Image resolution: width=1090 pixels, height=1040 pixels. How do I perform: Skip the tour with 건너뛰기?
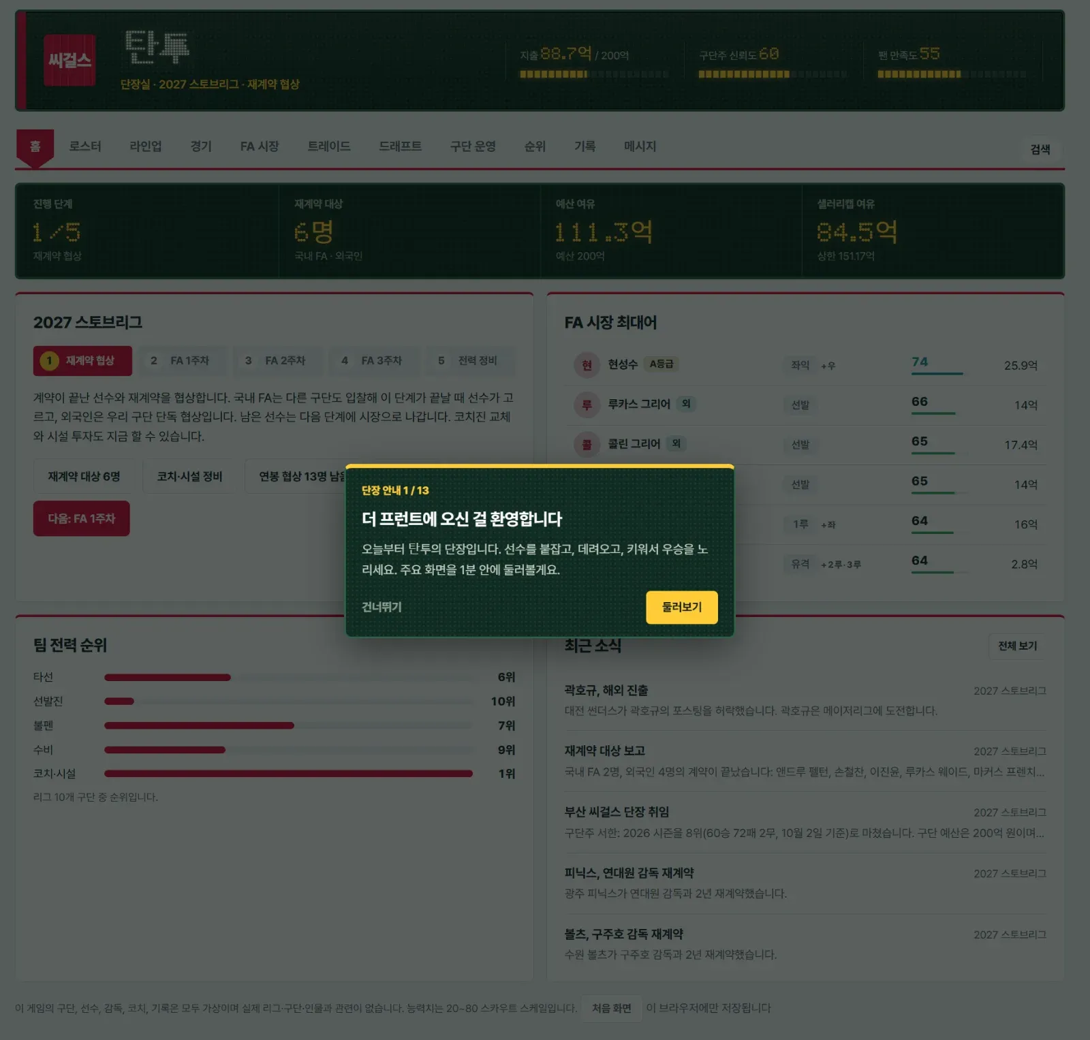click(381, 607)
